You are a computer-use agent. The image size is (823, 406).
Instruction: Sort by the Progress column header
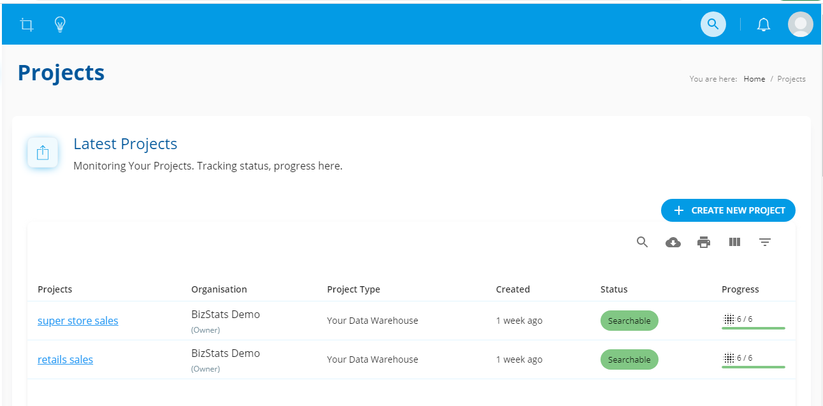740,289
